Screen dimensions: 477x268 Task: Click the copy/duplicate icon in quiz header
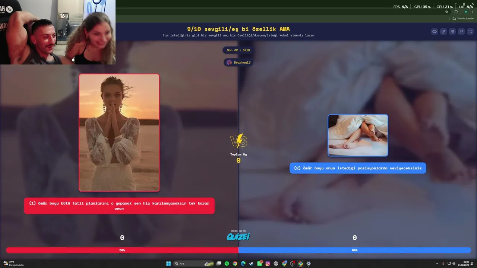tap(443, 32)
